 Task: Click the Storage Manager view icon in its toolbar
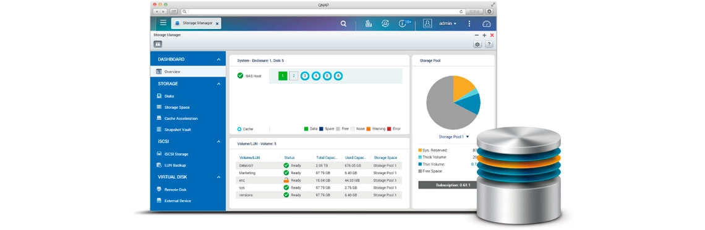[x=158, y=45]
